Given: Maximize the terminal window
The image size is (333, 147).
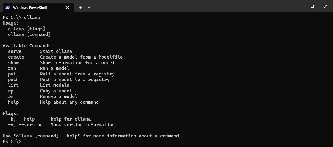Looking at the screenshot, I should 312,6.
